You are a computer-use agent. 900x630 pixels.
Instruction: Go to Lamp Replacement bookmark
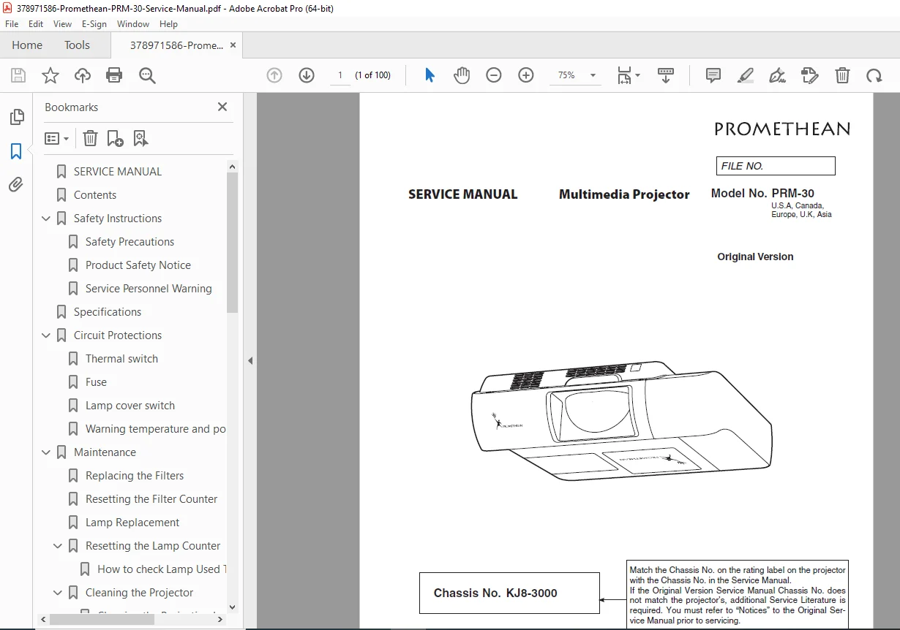tap(132, 523)
